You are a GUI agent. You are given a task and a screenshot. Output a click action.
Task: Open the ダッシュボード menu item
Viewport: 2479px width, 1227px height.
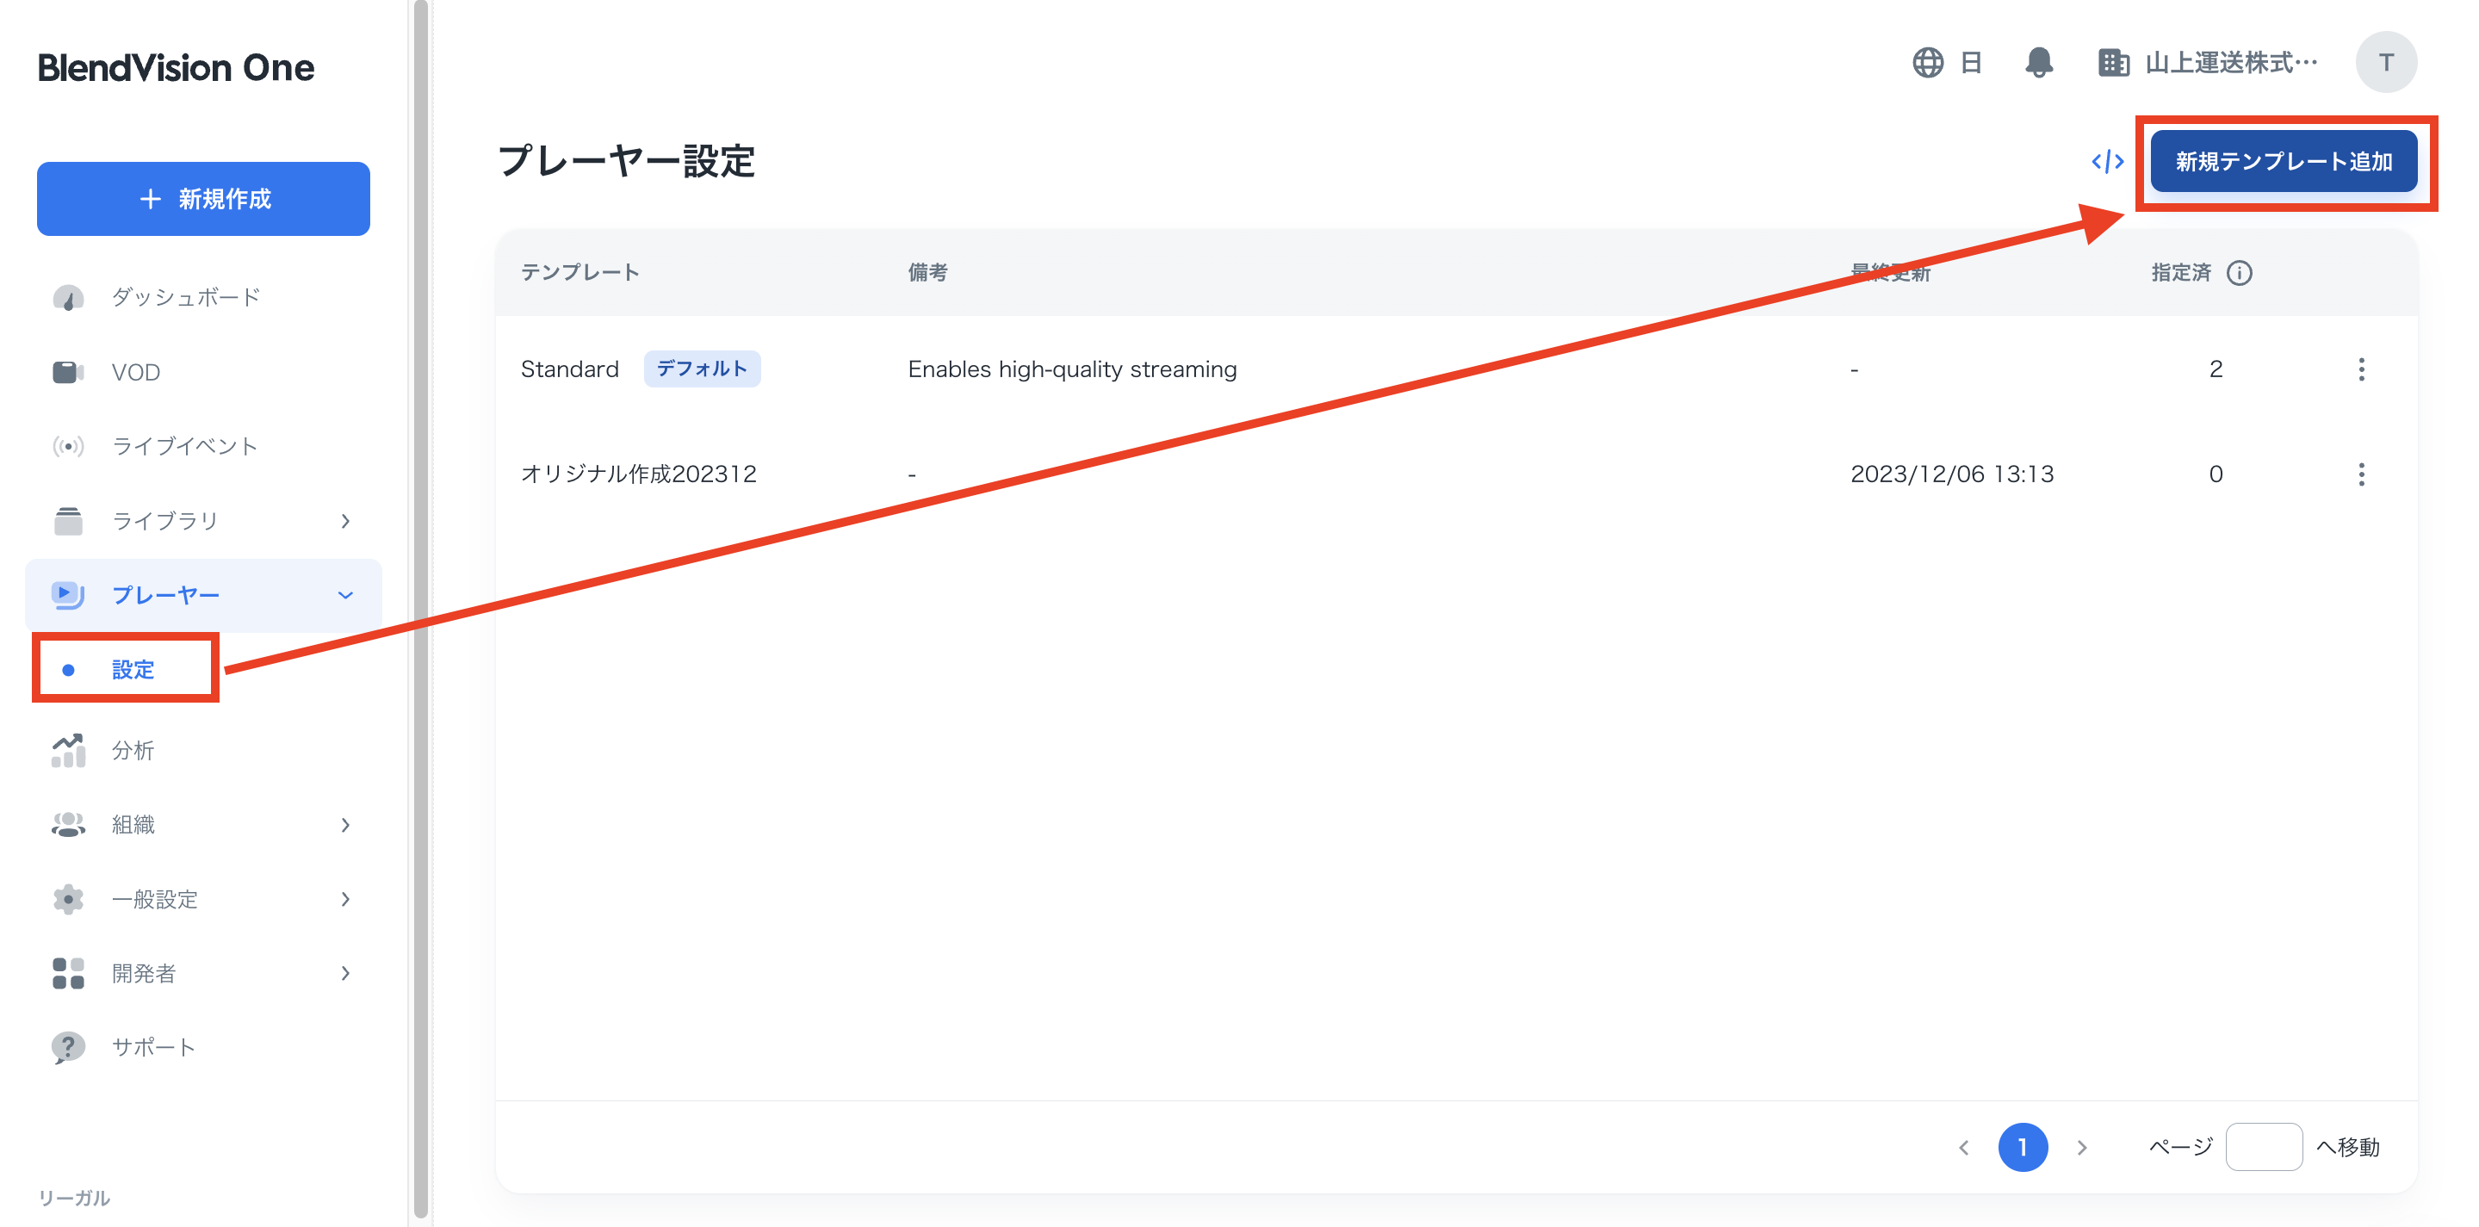[x=186, y=297]
